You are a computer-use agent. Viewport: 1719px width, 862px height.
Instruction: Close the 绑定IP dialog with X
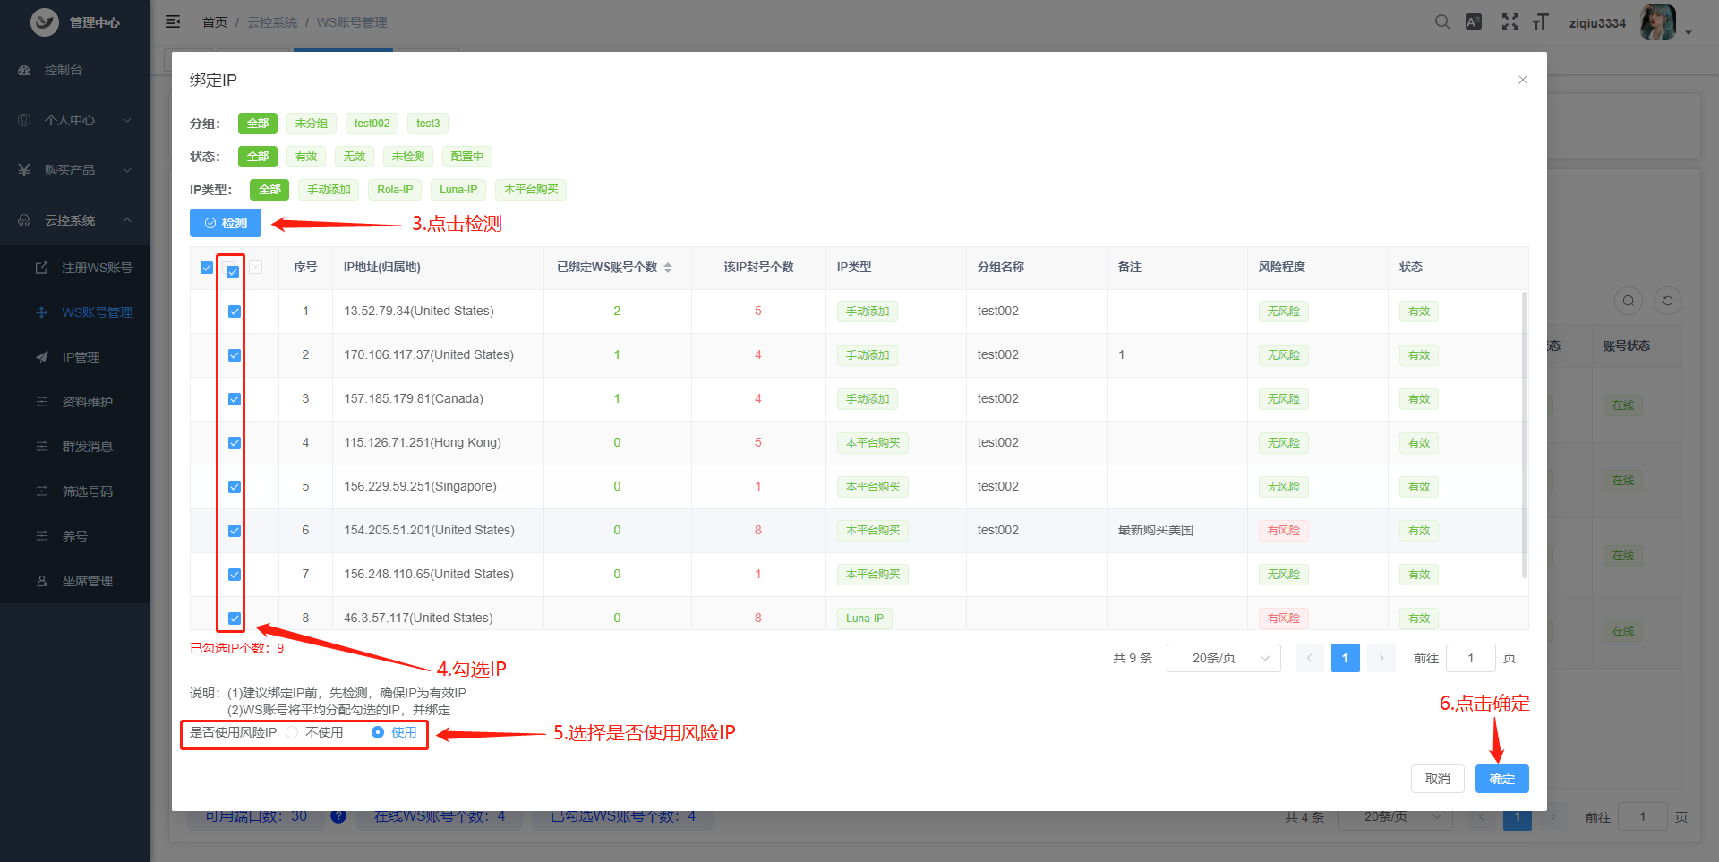click(x=1522, y=81)
